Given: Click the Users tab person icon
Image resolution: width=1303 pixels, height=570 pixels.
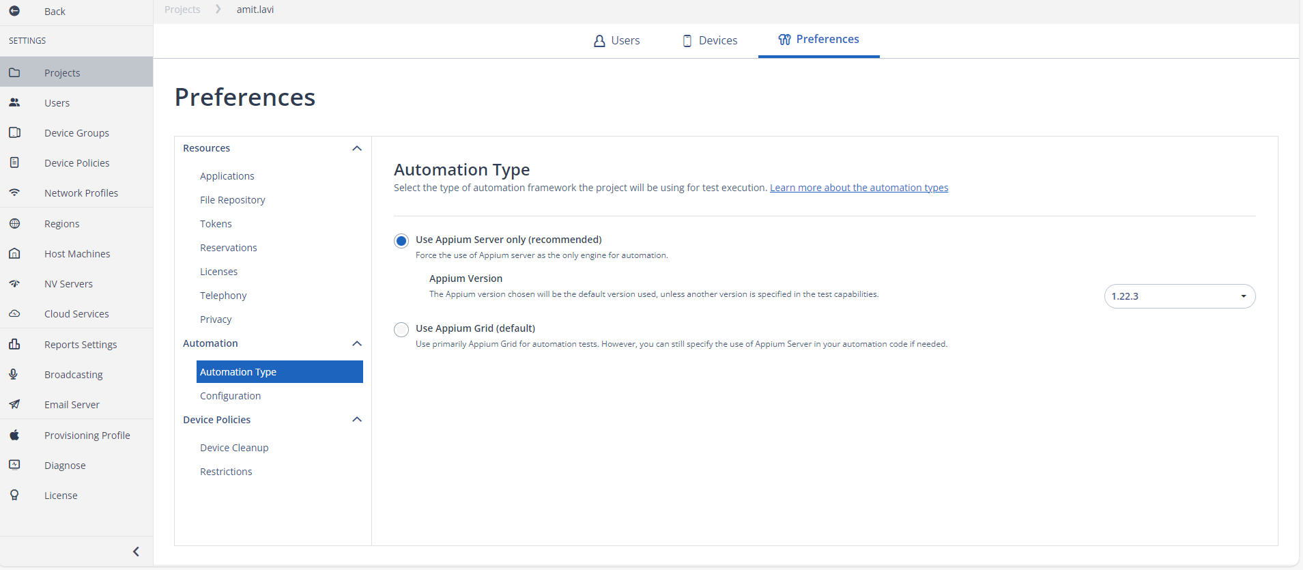Looking at the screenshot, I should point(599,41).
